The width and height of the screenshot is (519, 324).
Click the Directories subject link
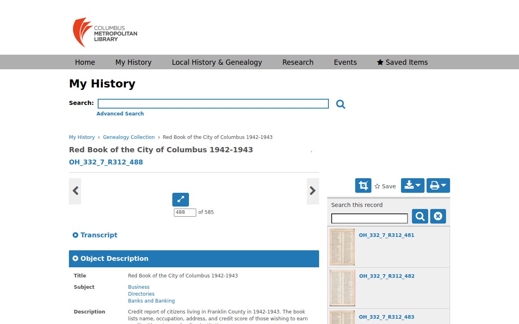tap(141, 294)
